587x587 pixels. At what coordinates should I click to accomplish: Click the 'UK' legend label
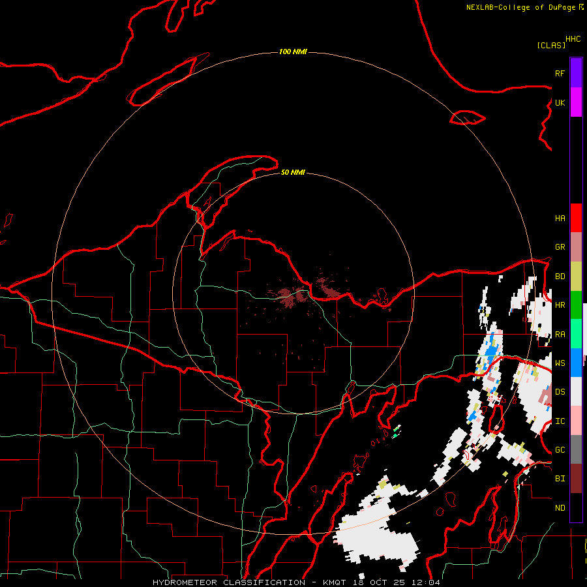(x=560, y=102)
